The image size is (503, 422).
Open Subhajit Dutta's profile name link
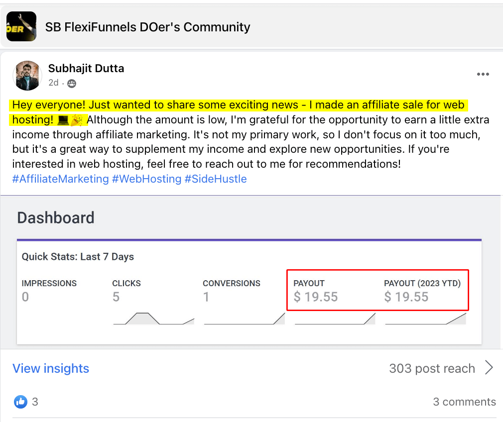tap(86, 68)
